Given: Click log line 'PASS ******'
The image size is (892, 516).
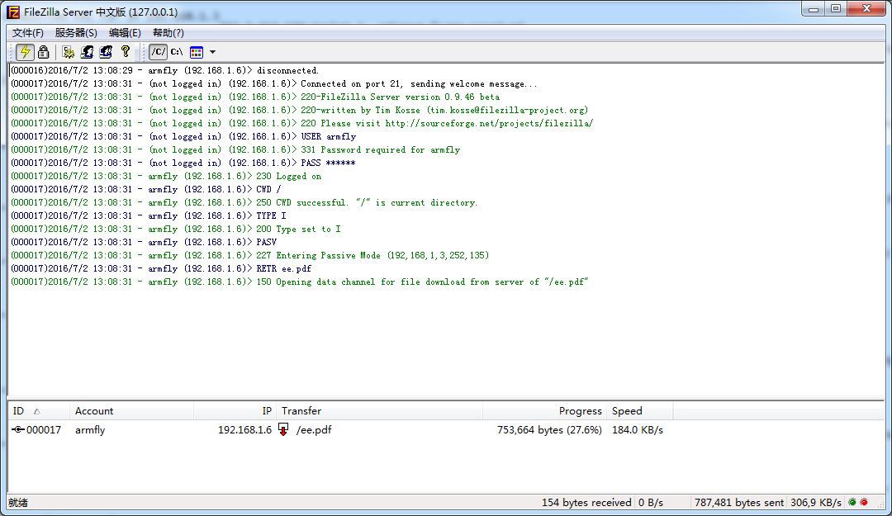Looking at the screenshot, I should tap(183, 163).
